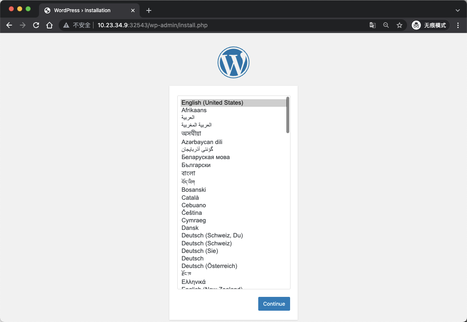This screenshot has width=467, height=322.
Task: Expand the tab search chevron
Action: coord(457,10)
